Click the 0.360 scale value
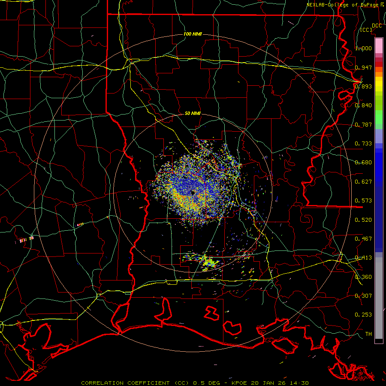386x386 pixels. 363,277
